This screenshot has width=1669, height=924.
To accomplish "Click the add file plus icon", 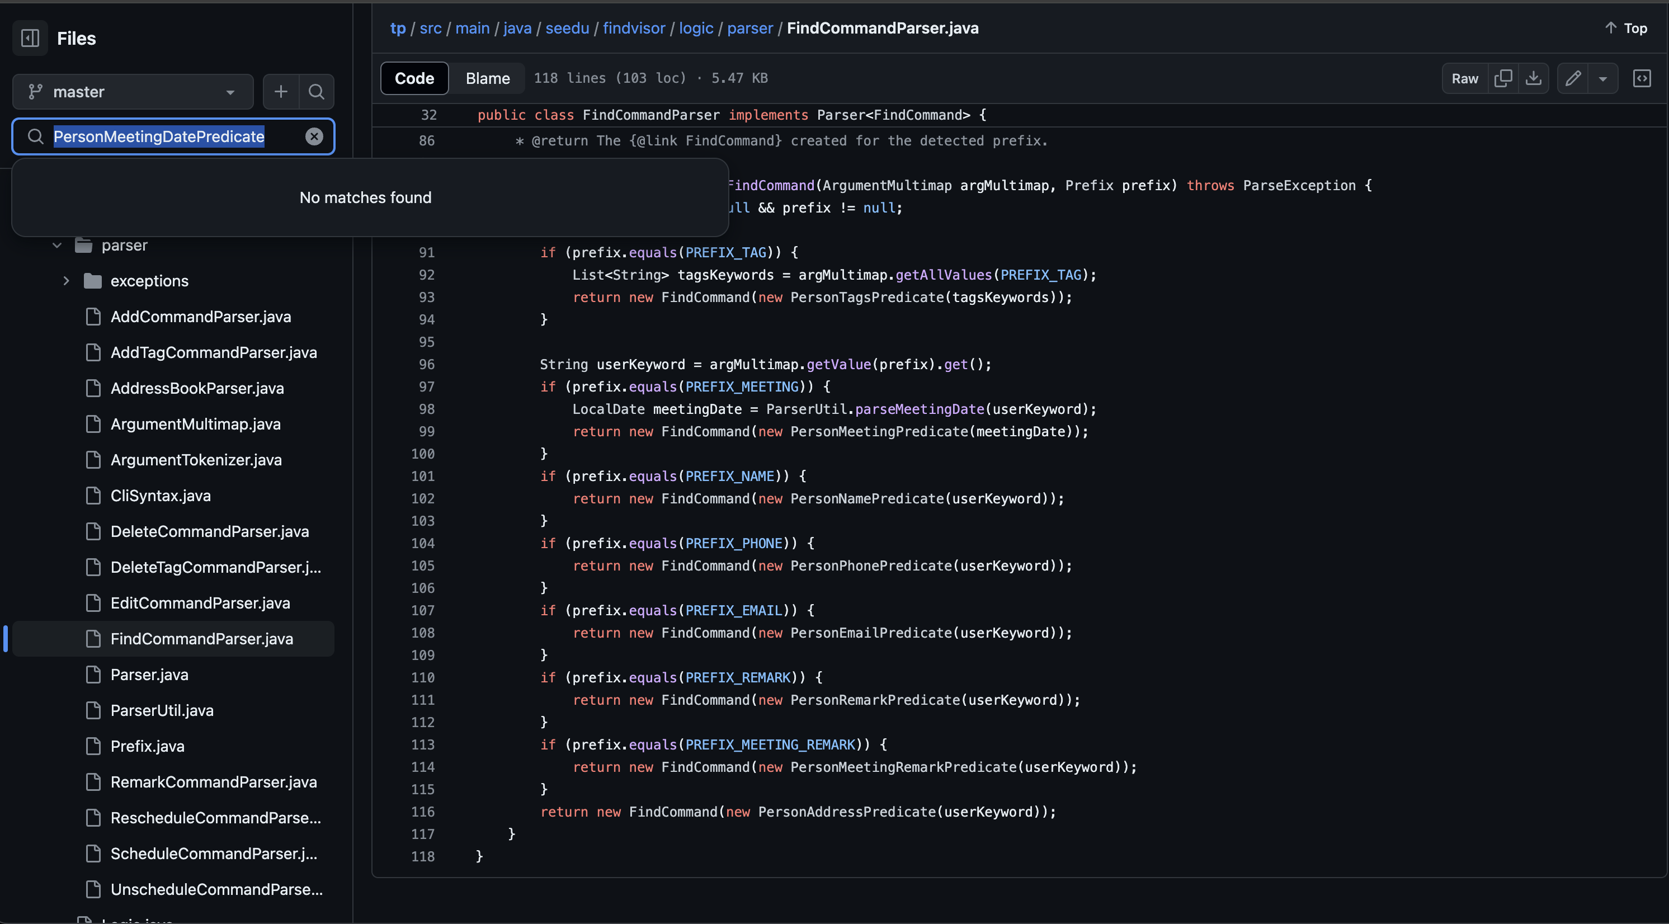I will tap(281, 91).
